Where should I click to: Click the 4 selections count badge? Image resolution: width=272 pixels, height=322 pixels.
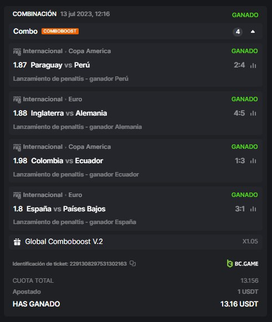click(x=238, y=32)
